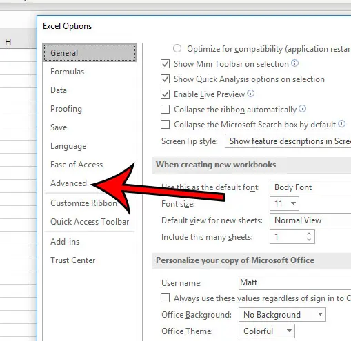The width and height of the screenshot is (351, 341).
Task: Select column H header in the worksheet
Action: tap(15, 41)
